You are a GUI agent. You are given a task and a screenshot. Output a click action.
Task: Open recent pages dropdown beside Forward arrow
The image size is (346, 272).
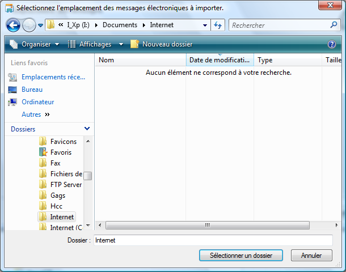coord(40,25)
